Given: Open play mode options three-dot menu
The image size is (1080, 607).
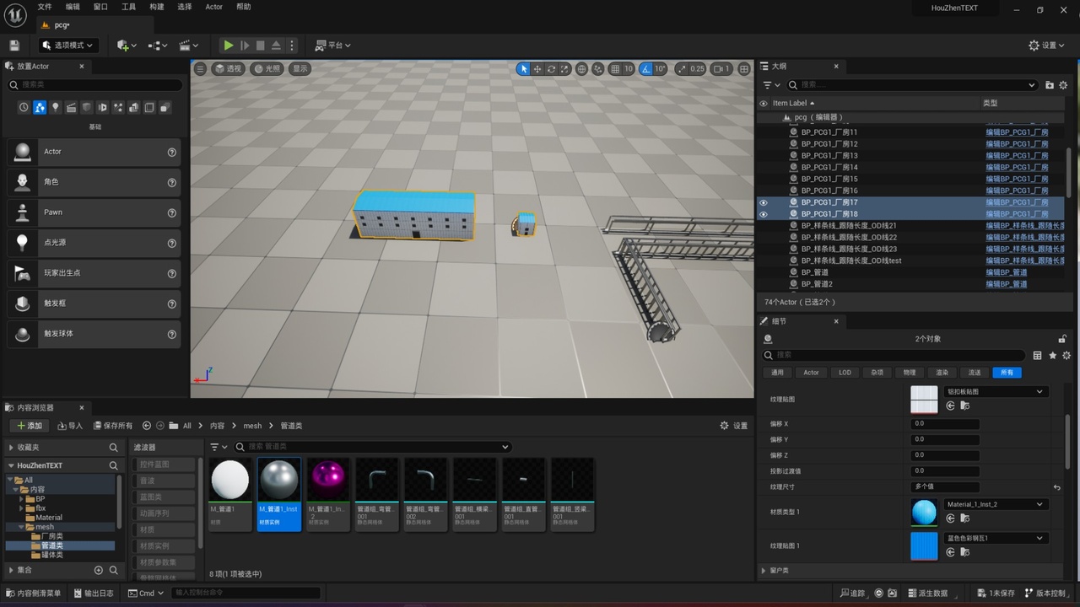Looking at the screenshot, I should [x=292, y=46].
